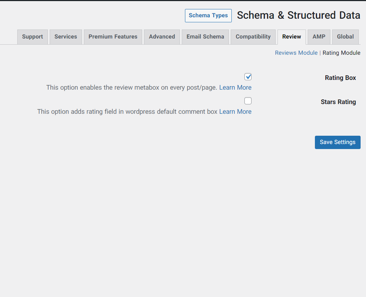Open the Compatibility tab
This screenshot has height=297, width=366.
coord(253,37)
